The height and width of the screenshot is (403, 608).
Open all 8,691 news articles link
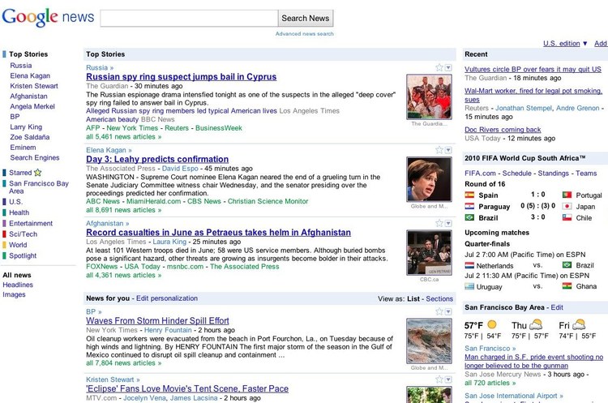click(124, 210)
